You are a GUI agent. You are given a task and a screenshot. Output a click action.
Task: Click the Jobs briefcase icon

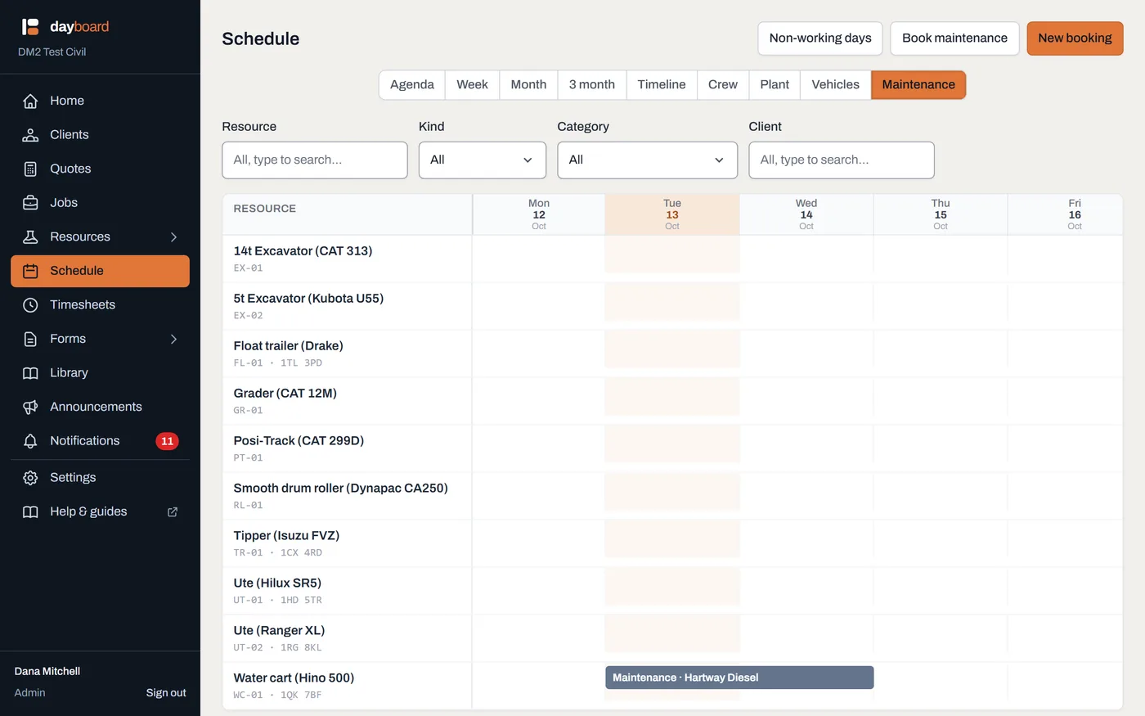[x=30, y=203]
